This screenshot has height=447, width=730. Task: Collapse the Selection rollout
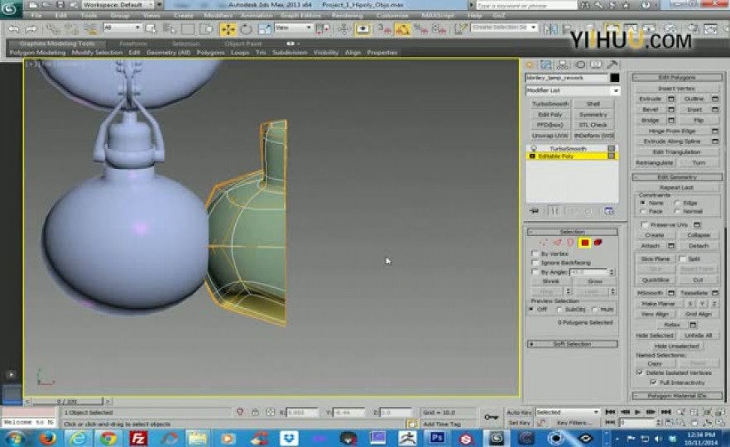point(572,232)
